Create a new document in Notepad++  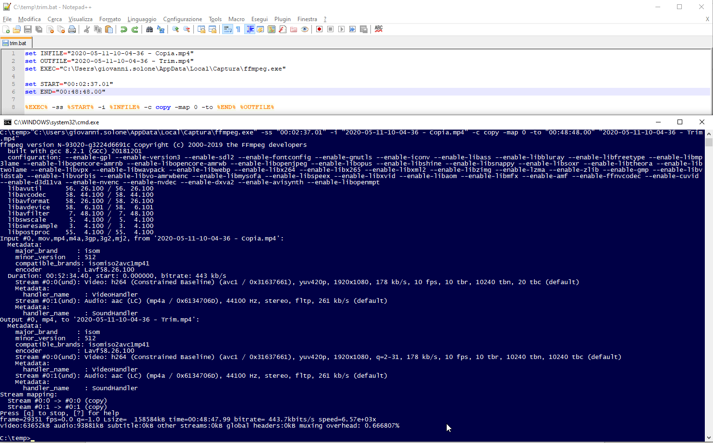pos(6,29)
